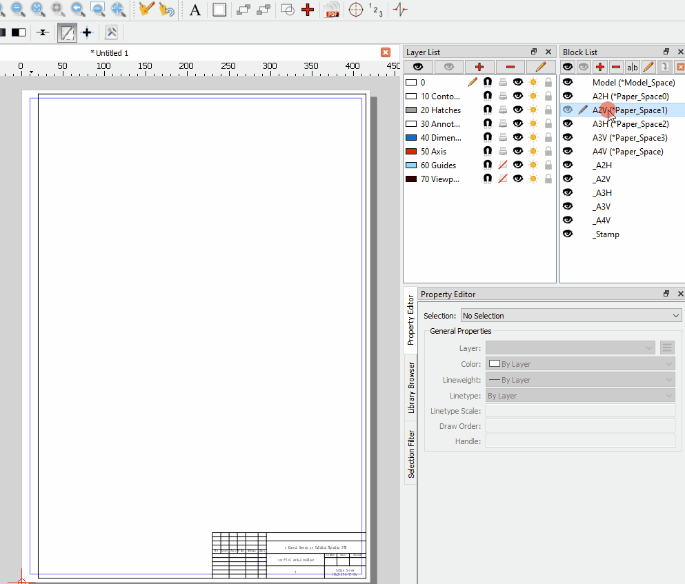Select the A3H (*Paper_Space2) block
685x584 pixels.
[630, 124]
